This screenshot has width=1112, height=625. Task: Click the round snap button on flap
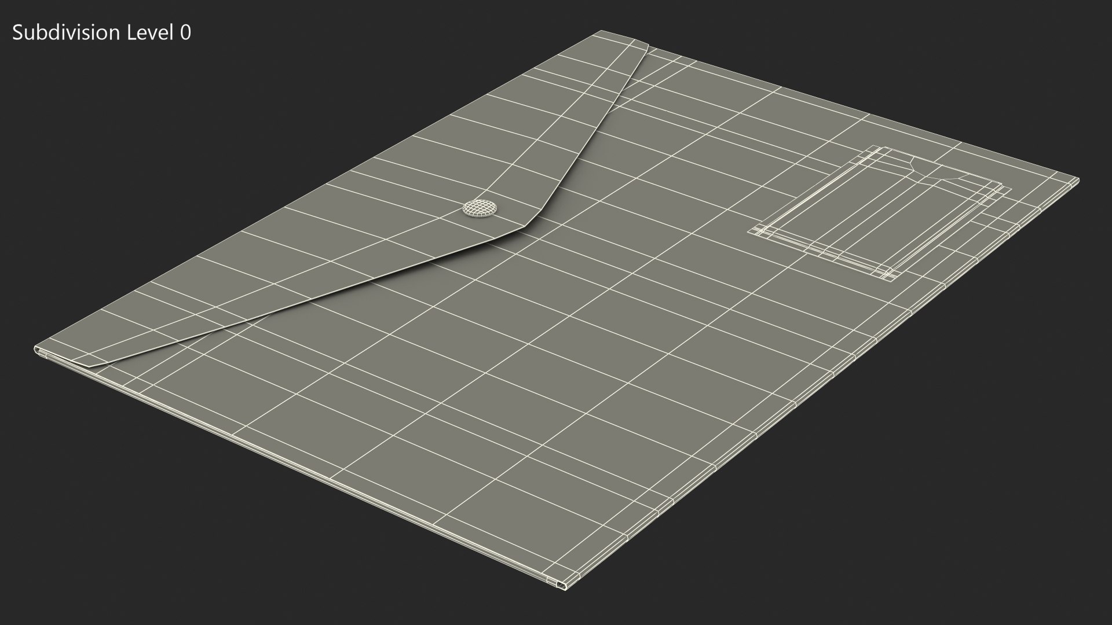480,208
